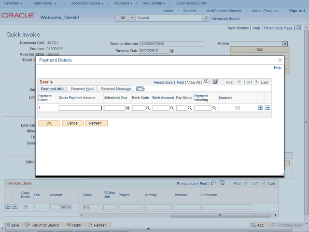Check the Copy Down checkbox
Viewport: 309px width, 232px height.
(x=26, y=207)
